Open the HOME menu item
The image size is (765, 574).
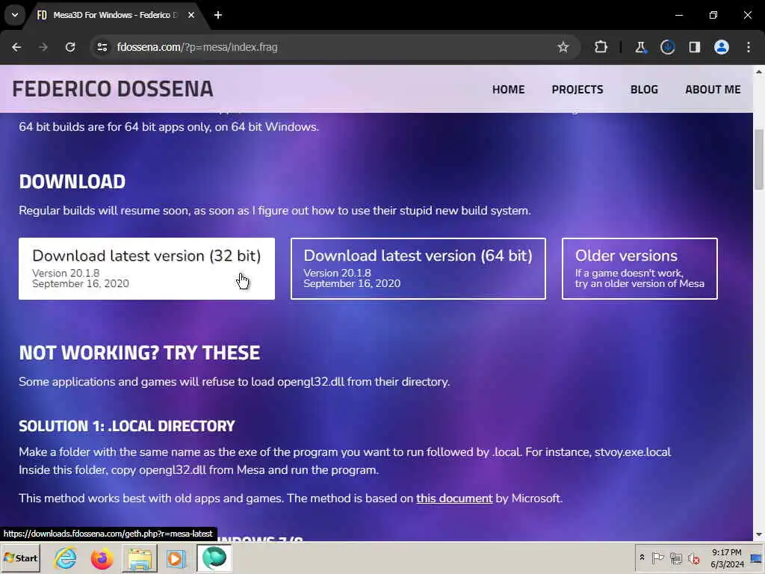click(508, 90)
